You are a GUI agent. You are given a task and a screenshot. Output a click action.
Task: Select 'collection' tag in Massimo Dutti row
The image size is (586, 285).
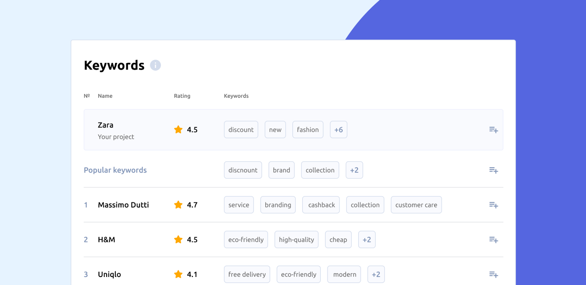click(x=365, y=205)
